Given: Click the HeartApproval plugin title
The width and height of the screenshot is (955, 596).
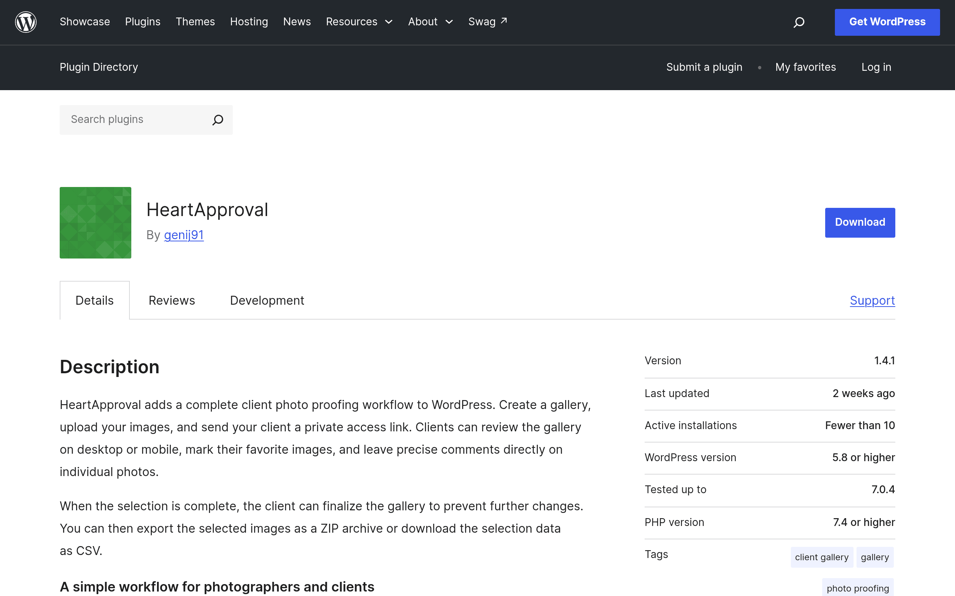Looking at the screenshot, I should [x=207, y=210].
